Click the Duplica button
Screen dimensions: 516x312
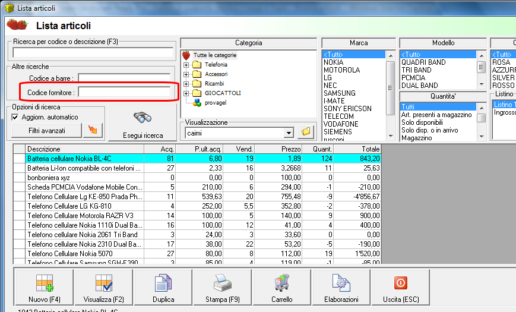pos(163,287)
